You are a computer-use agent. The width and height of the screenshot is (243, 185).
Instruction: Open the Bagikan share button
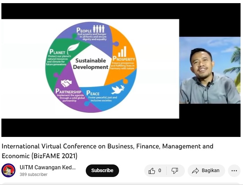click(x=206, y=170)
